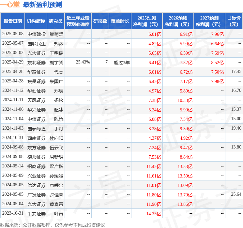Select researcher 刘宇腾

coord(56,63)
